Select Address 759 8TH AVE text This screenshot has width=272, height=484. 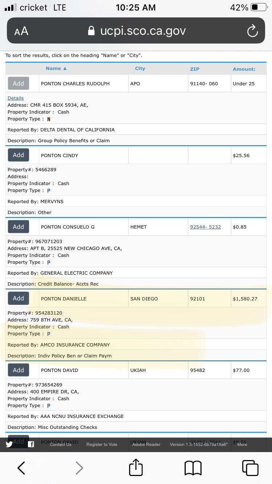pyautogui.click(x=40, y=320)
